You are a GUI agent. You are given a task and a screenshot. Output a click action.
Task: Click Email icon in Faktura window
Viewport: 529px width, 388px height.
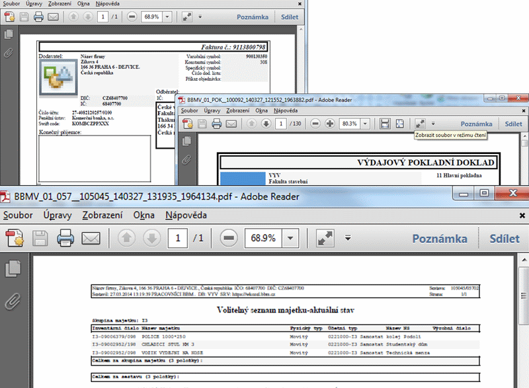pos(53,17)
